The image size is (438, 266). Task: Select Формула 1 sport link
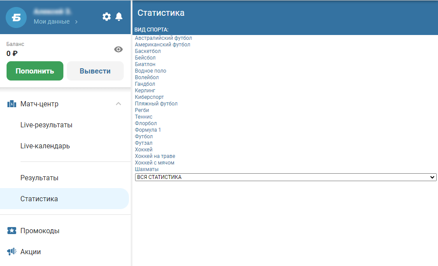[148, 130]
